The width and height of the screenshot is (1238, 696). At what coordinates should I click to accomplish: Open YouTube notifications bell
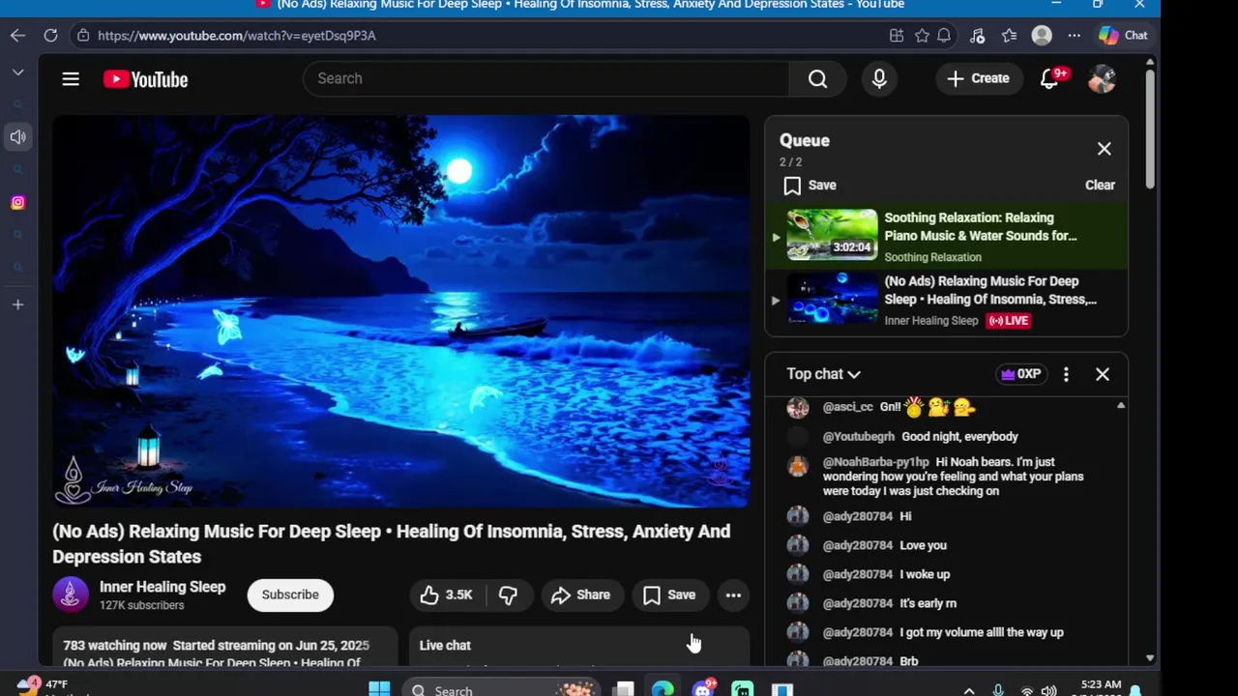pos(1049,79)
